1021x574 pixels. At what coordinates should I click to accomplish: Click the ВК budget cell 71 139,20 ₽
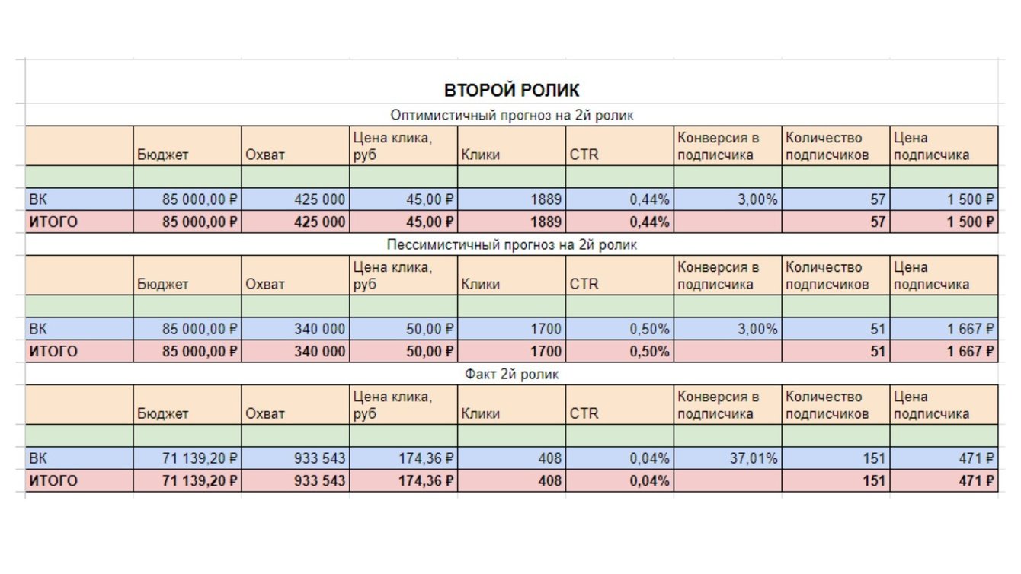pos(187,458)
